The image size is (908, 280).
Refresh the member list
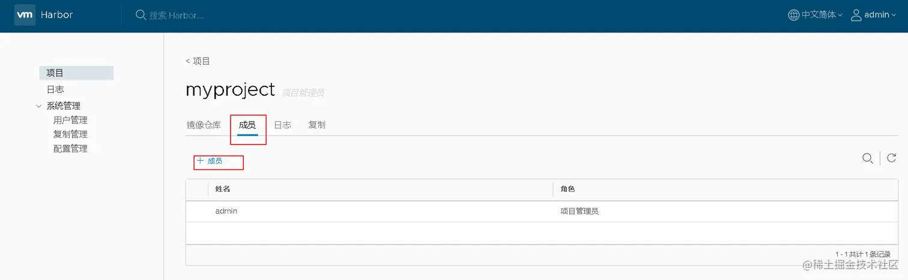coord(892,158)
